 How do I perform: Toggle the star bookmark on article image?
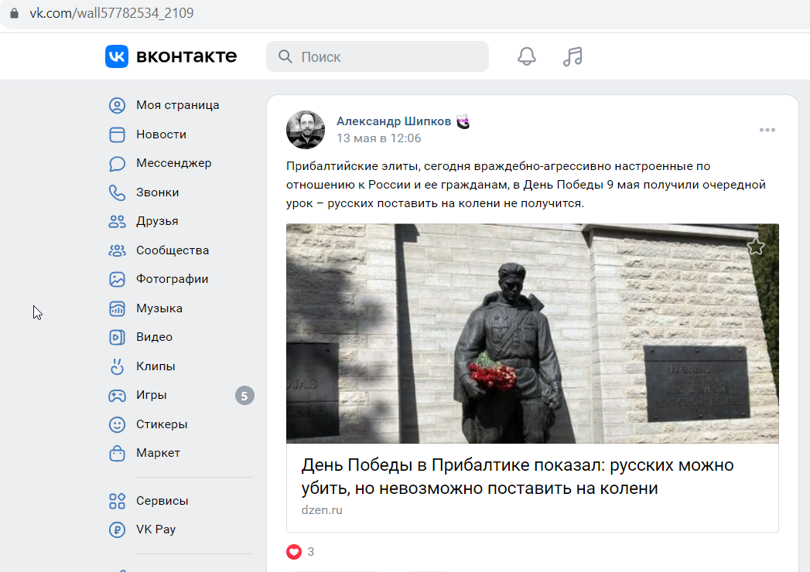click(756, 247)
